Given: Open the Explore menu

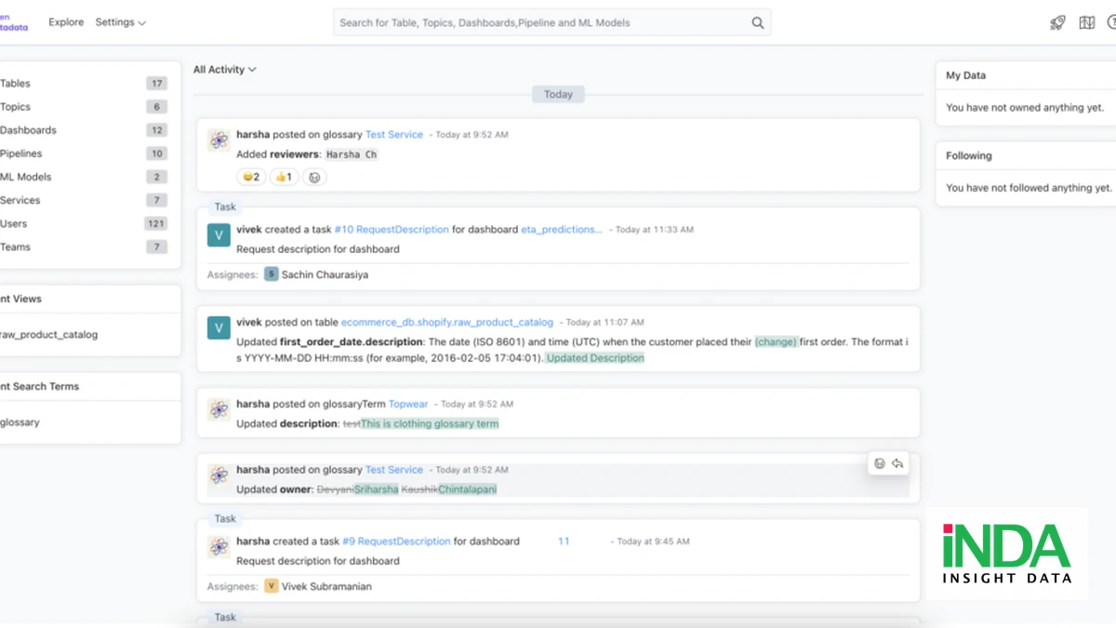Looking at the screenshot, I should click(66, 22).
